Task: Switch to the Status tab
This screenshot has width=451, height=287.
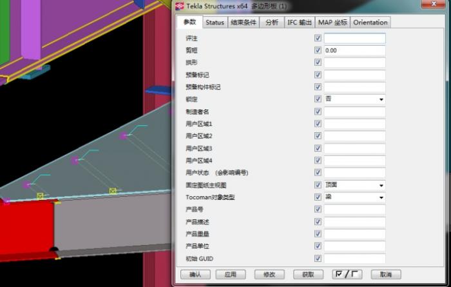Action: [x=215, y=23]
